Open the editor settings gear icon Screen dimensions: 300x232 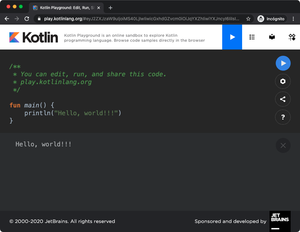(283, 81)
